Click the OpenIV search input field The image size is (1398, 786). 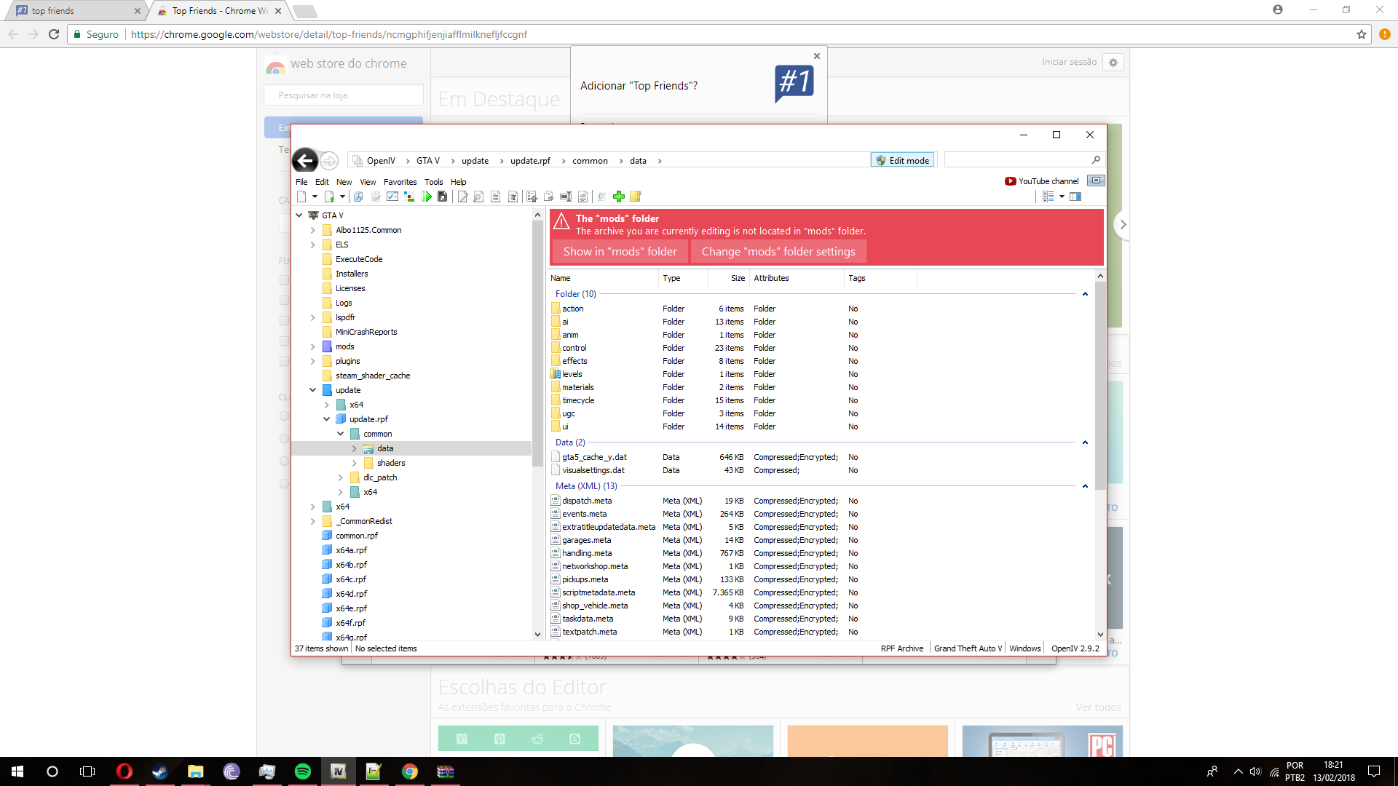pos(1016,160)
